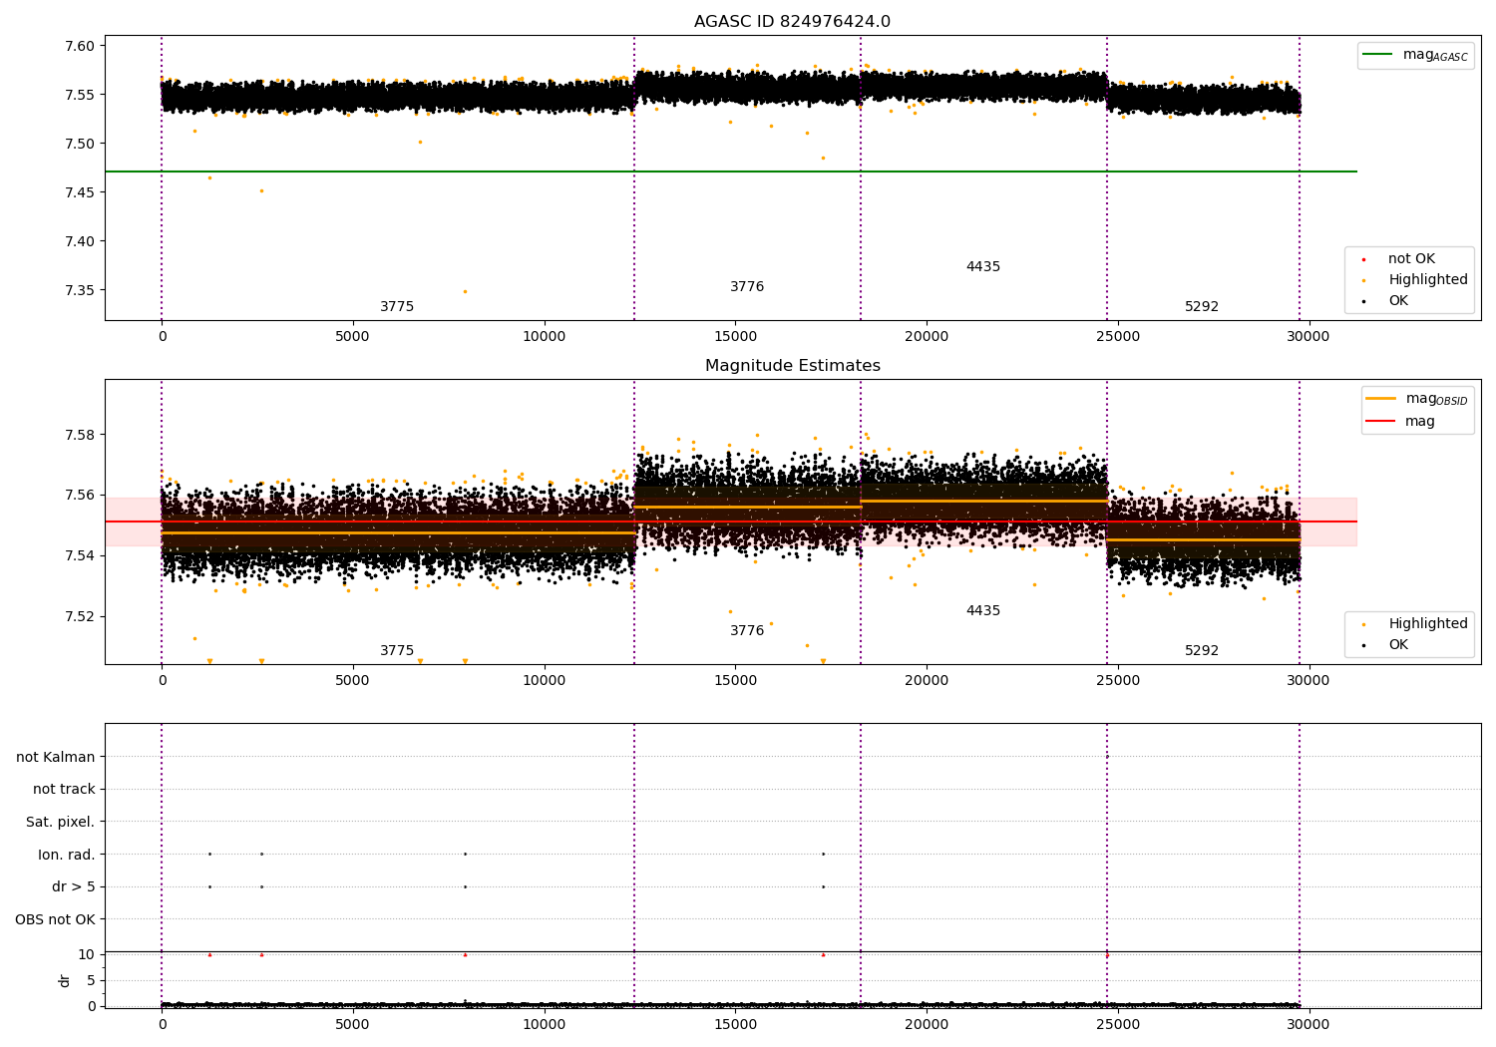The height and width of the screenshot is (1047, 1496).
Task: Click the red 'mag' legend entry
Action: tap(1401, 421)
